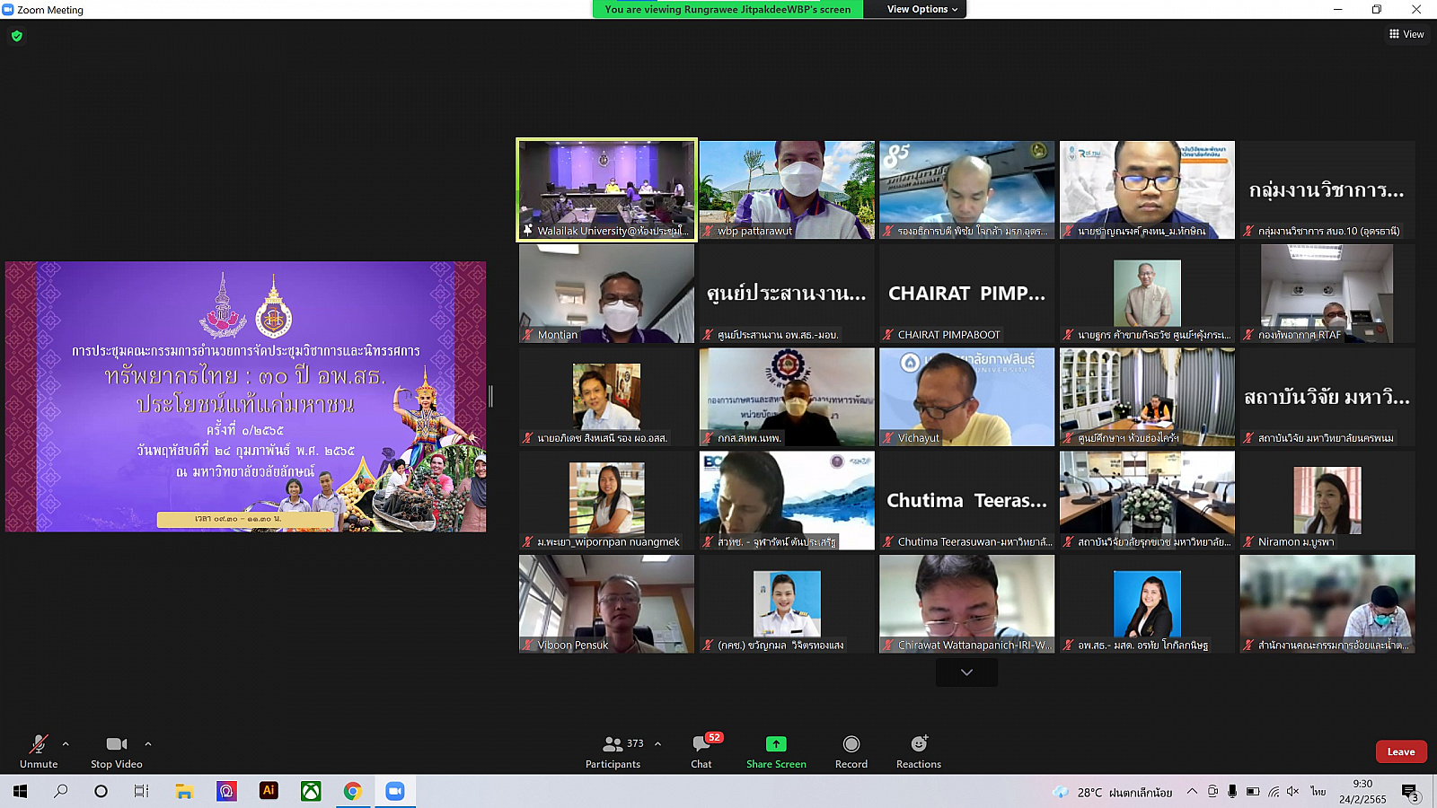Viewport: 1437px width, 808px height.
Task: Click the green Share Screen icon
Action: pos(776,744)
